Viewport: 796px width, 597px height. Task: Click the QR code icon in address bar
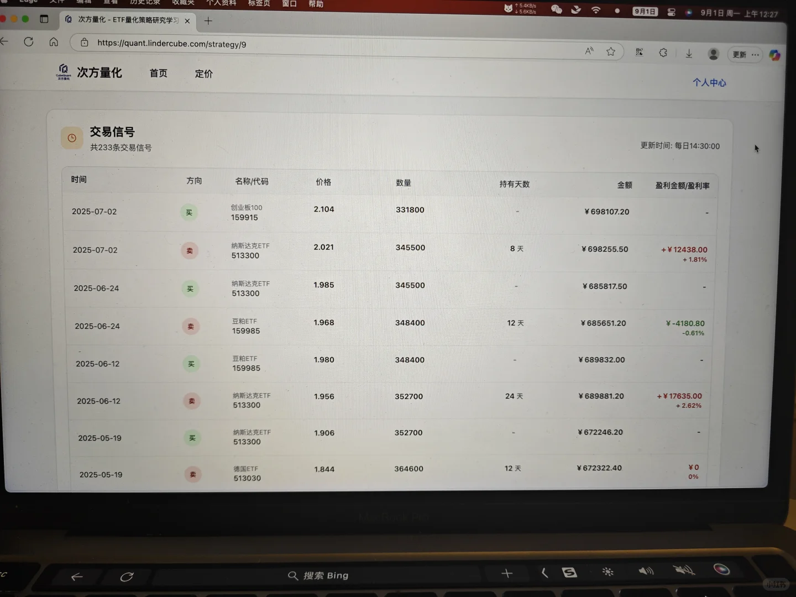coord(639,51)
